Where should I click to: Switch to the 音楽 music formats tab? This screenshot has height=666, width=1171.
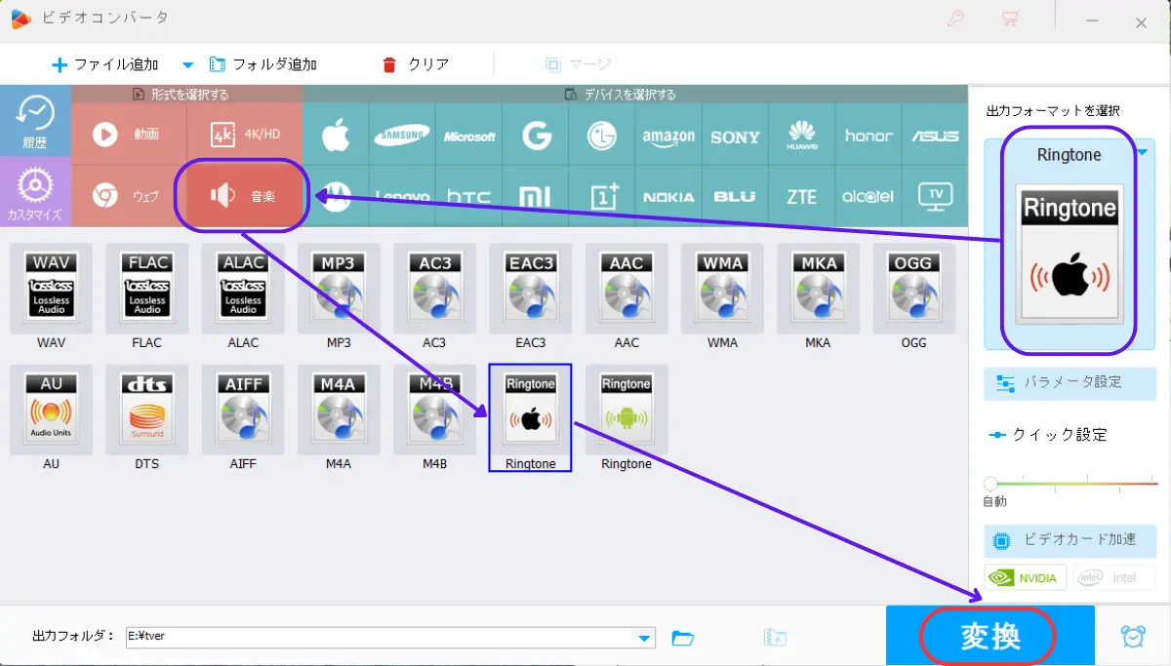[245, 196]
